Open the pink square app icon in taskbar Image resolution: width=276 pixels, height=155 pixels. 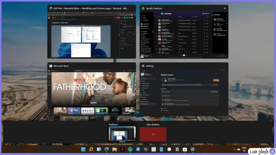(154, 149)
